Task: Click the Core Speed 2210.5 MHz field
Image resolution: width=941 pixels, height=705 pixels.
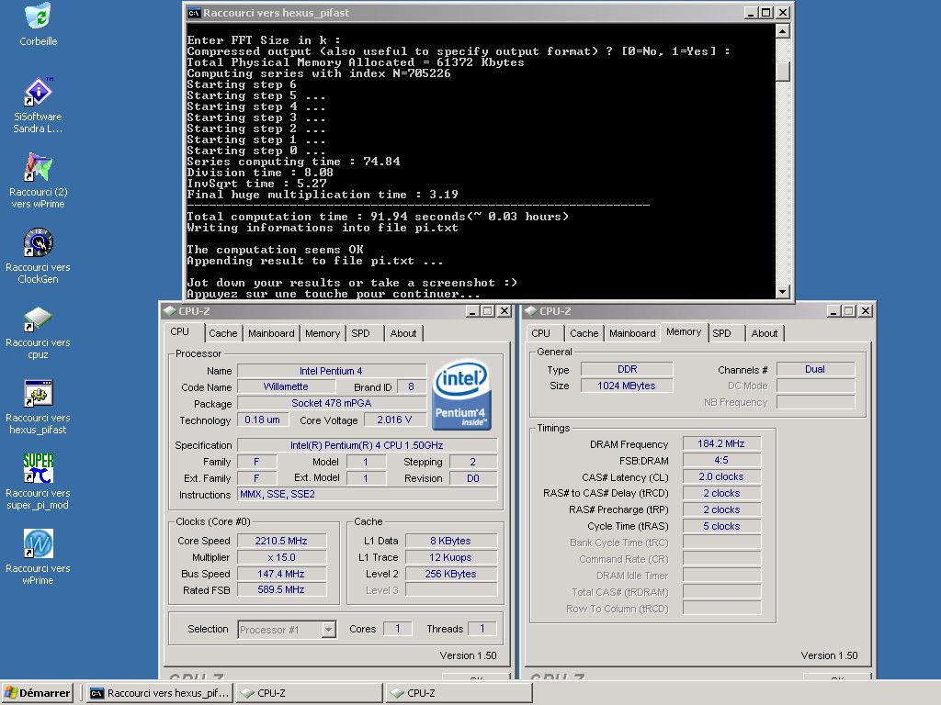Action: click(x=281, y=541)
